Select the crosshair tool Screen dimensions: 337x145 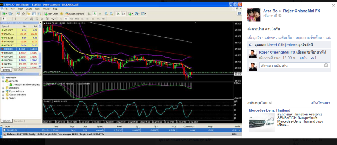click(x=9, y=19)
